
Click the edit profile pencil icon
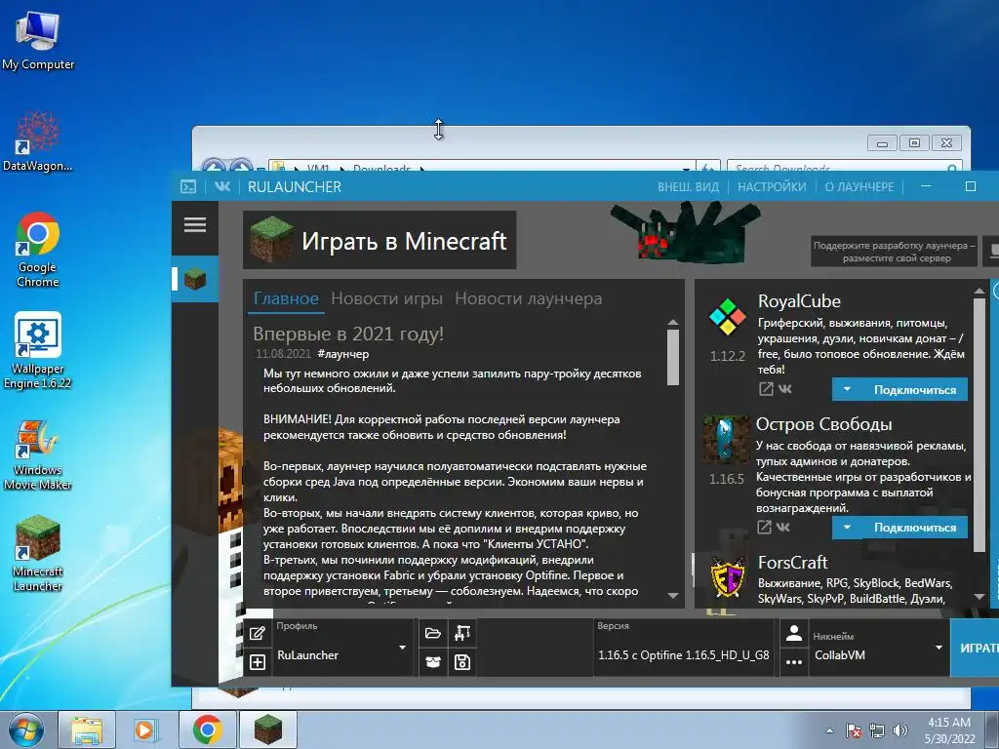258,633
